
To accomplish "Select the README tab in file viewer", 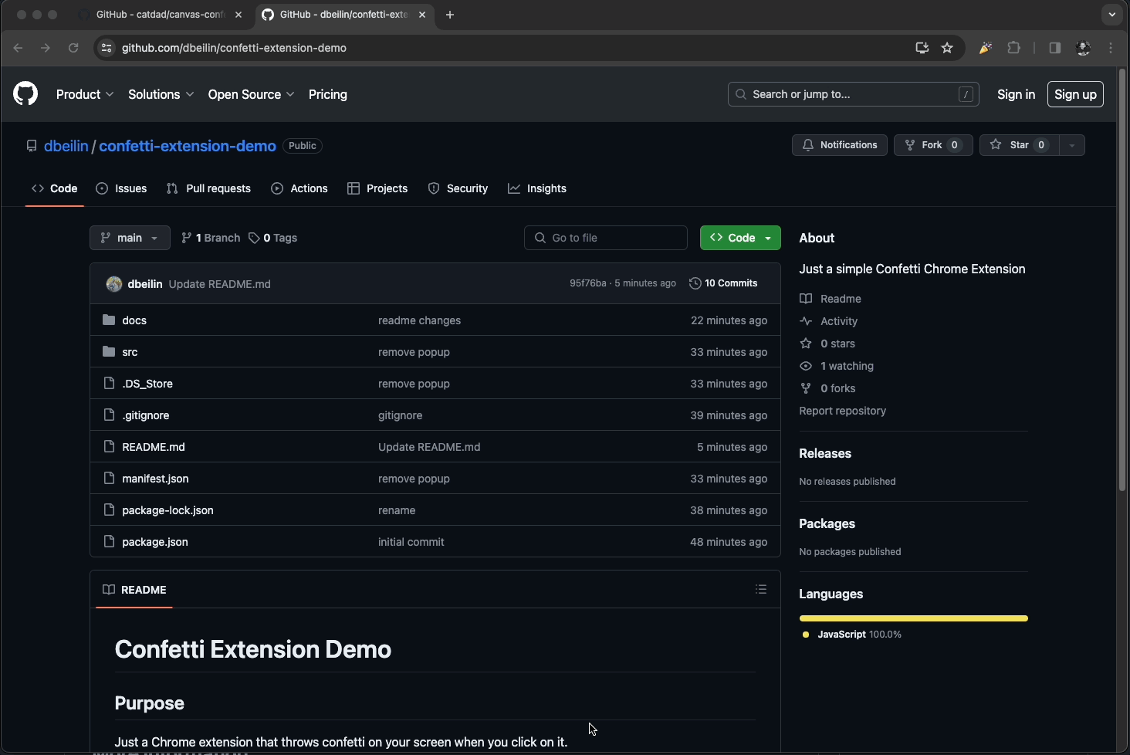I will (x=134, y=590).
